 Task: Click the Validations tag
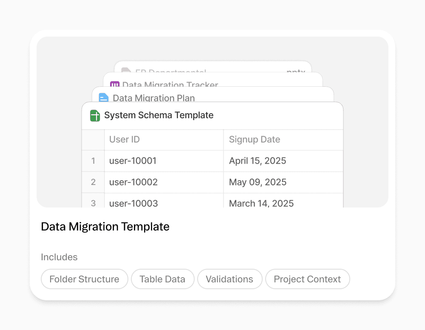[x=229, y=279]
